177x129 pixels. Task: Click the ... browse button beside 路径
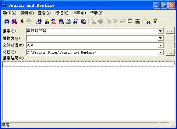tap(170, 52)
